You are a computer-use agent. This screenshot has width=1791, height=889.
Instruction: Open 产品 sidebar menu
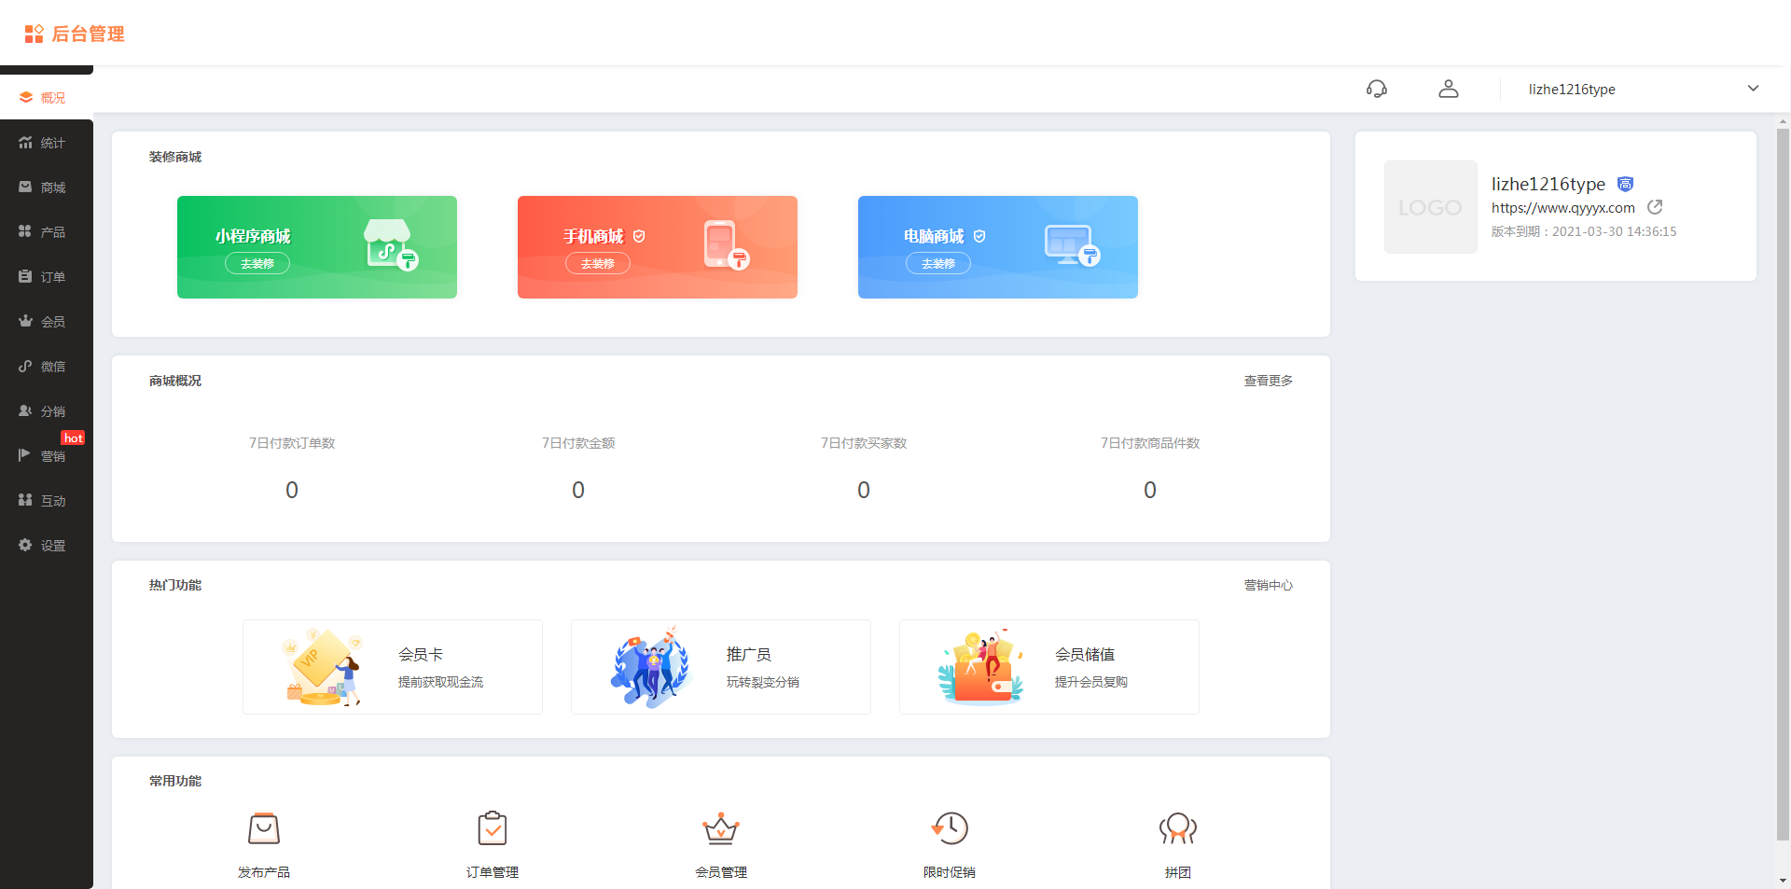pos(47,232)
